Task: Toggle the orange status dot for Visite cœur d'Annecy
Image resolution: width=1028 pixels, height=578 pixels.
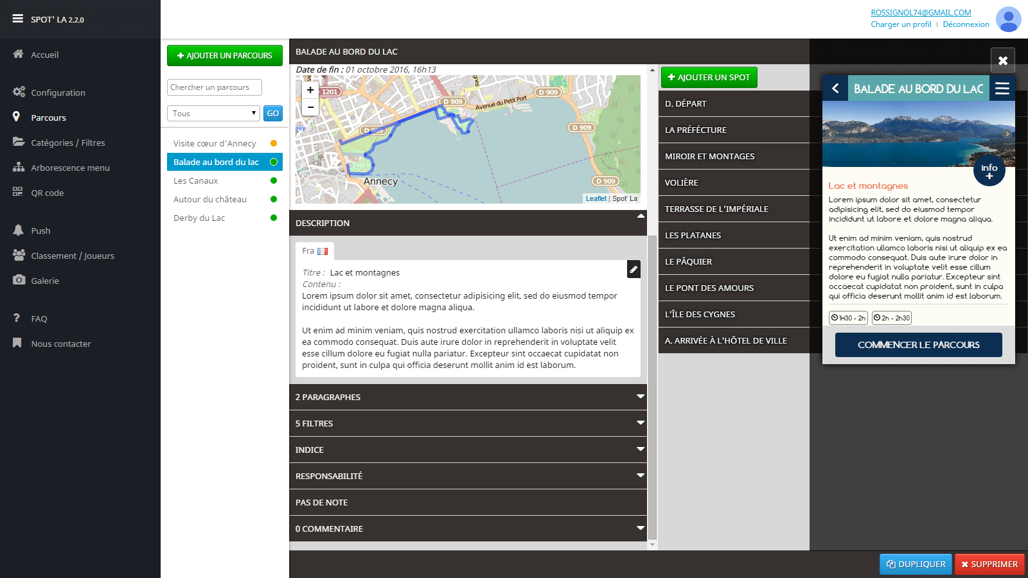Action: (x=274, y=143)
